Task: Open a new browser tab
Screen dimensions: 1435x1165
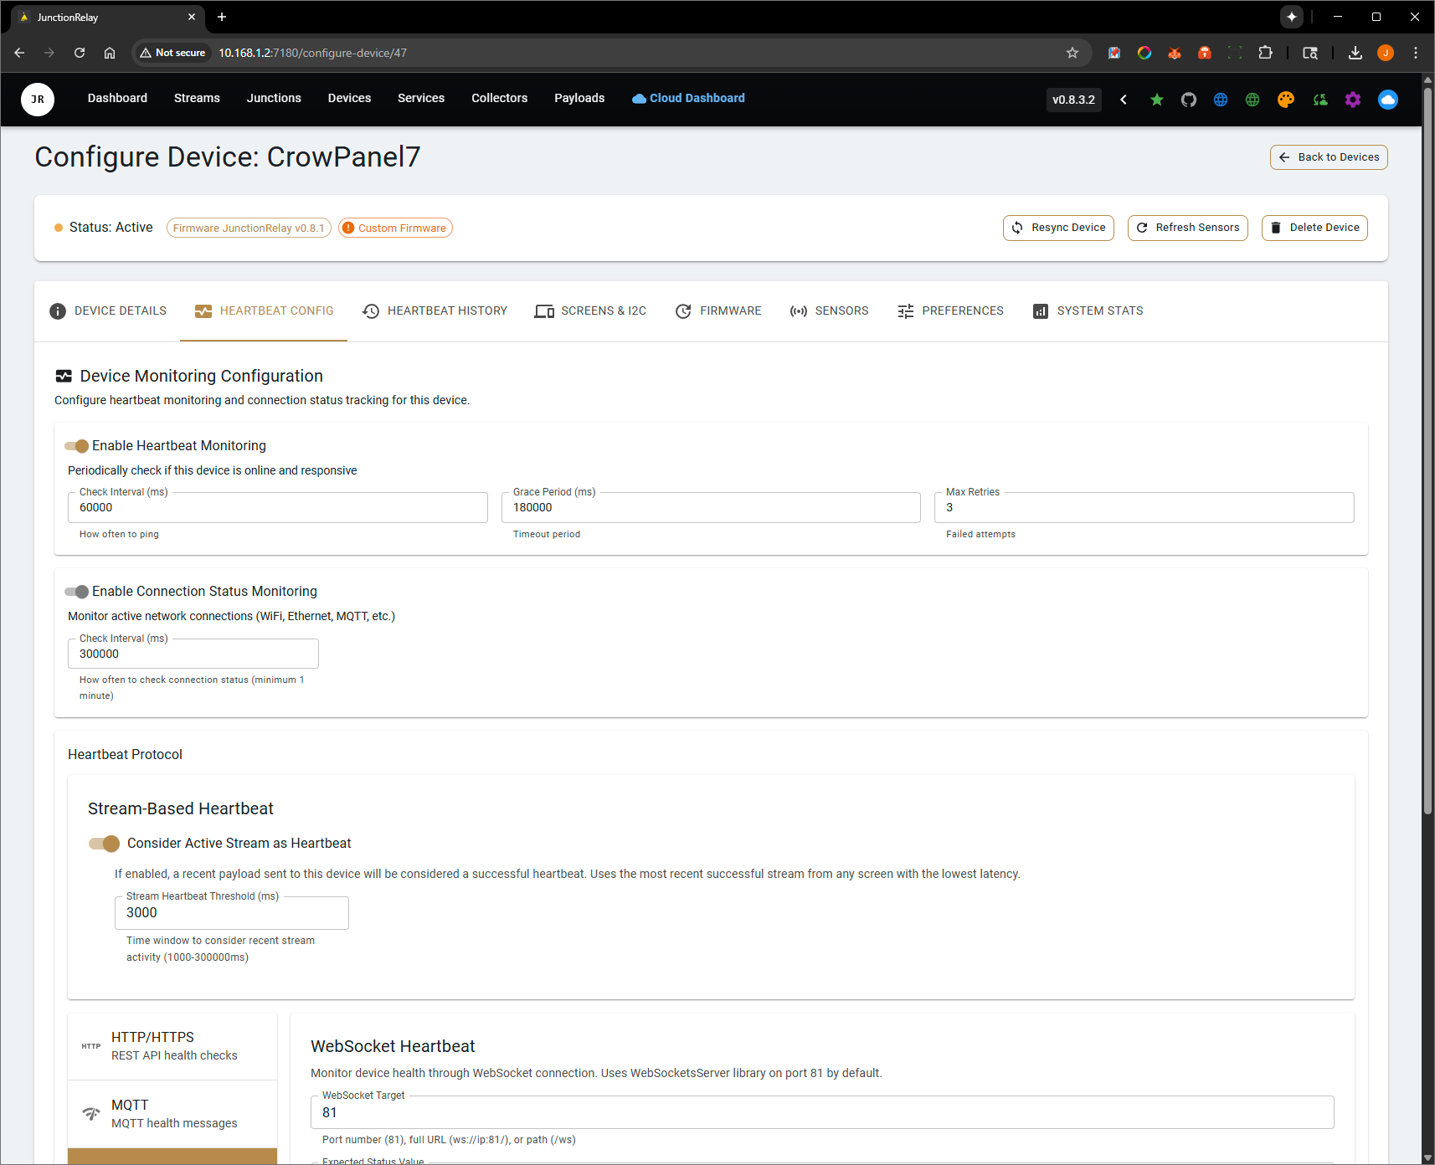Action: (222, 17)
